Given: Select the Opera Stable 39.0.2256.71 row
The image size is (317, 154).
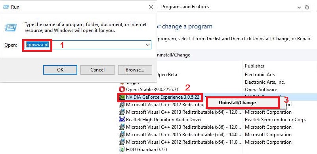Looking at the screenshot, I should point(152,90).
